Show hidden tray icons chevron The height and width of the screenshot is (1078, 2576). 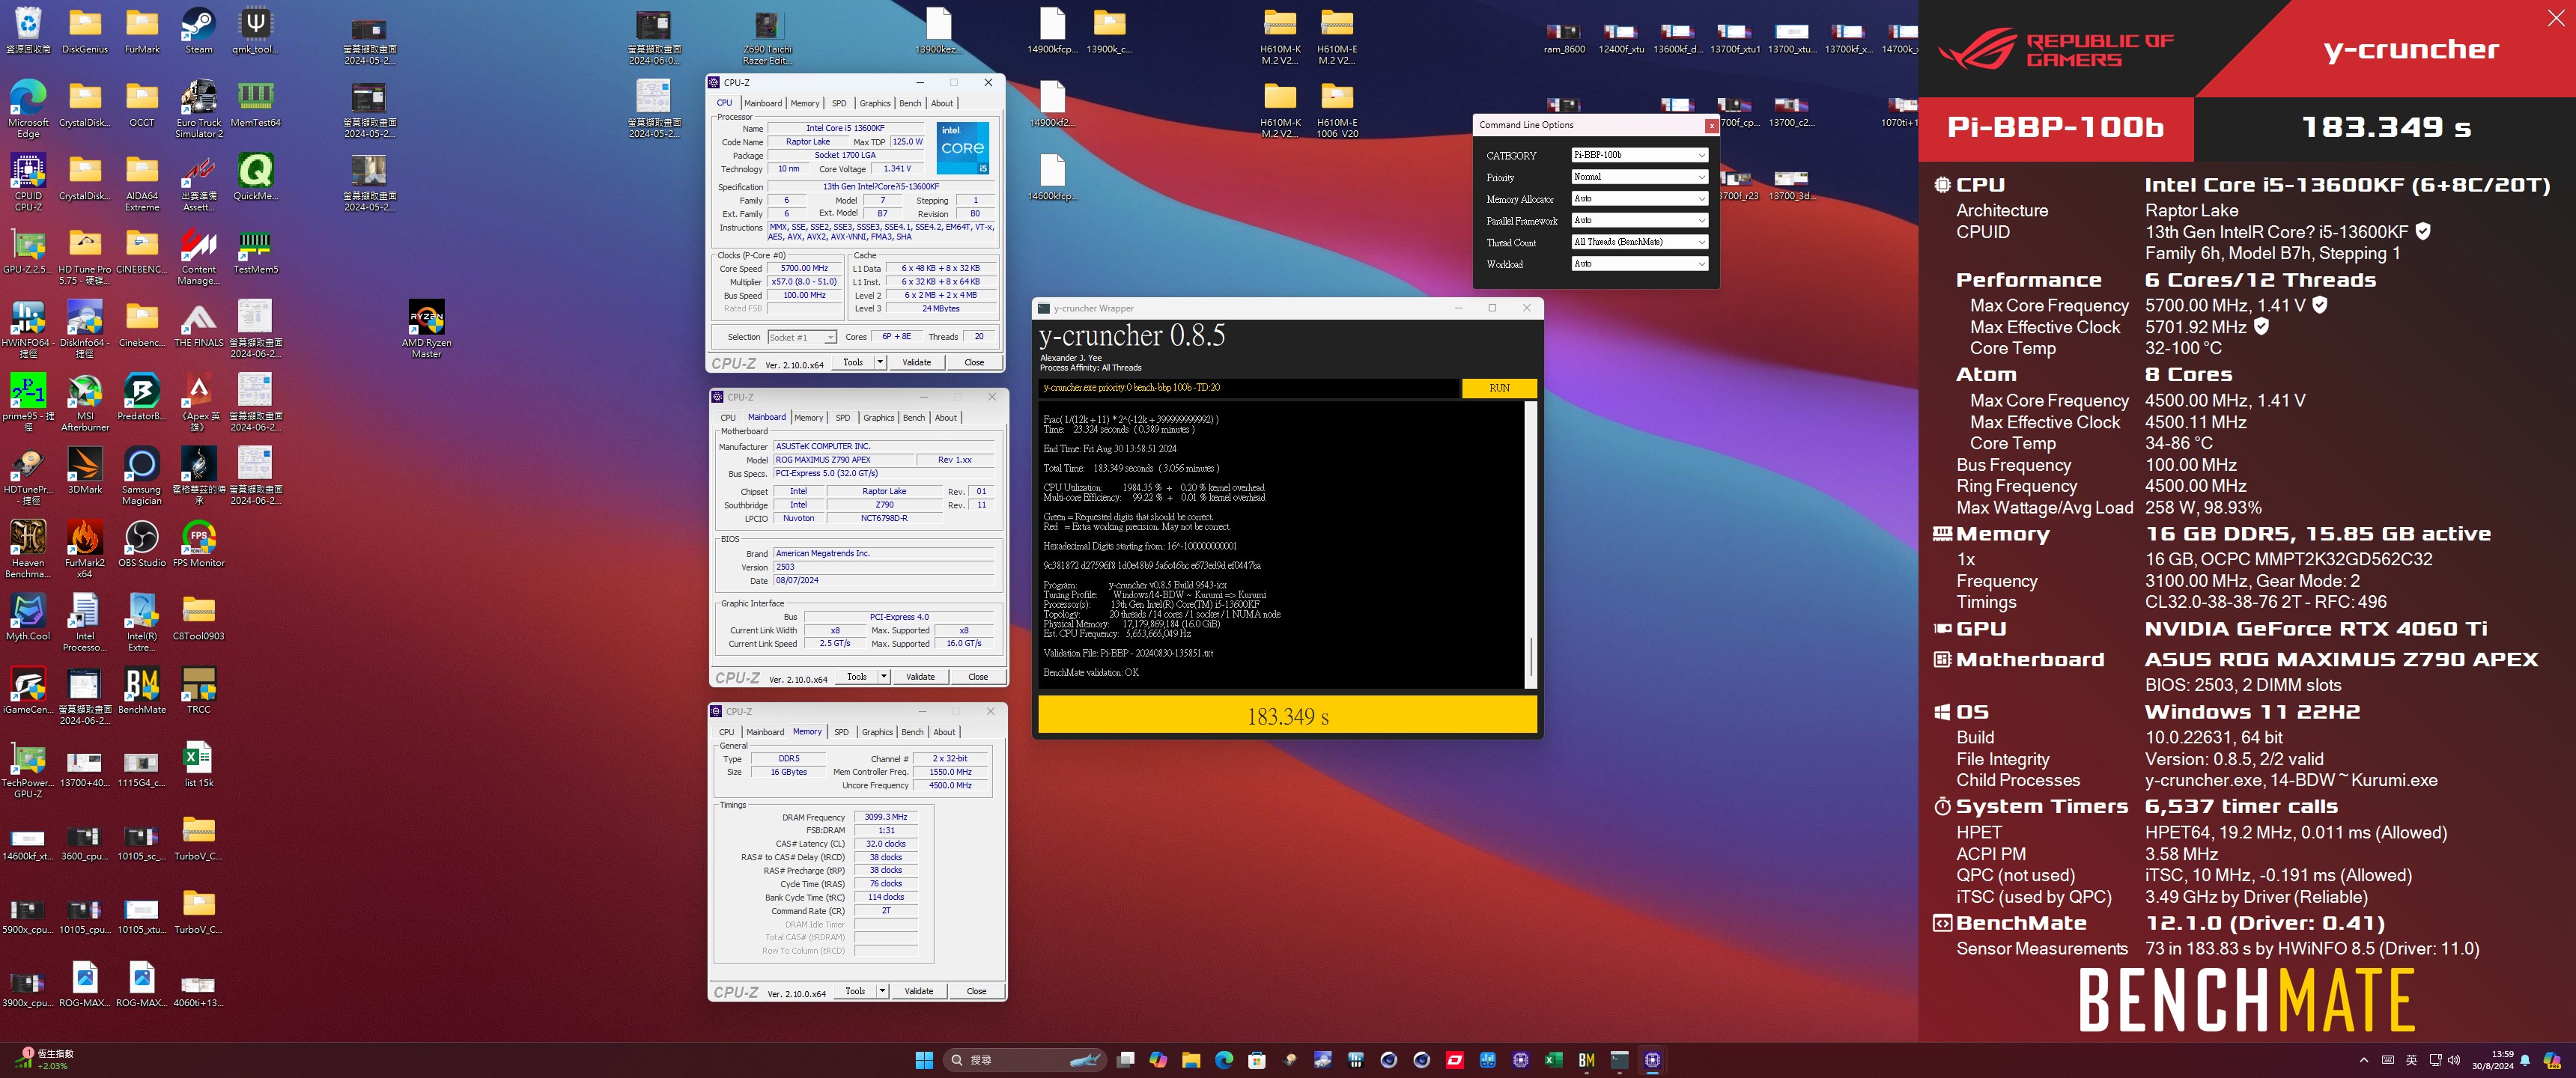[2364, 1060]
